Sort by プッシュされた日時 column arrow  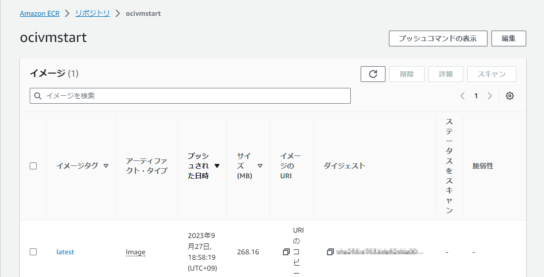click(x=217, y=166)
